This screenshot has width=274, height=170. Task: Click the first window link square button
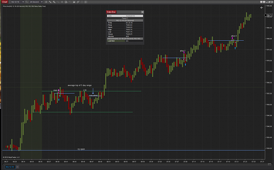click(x=261, y=2)
